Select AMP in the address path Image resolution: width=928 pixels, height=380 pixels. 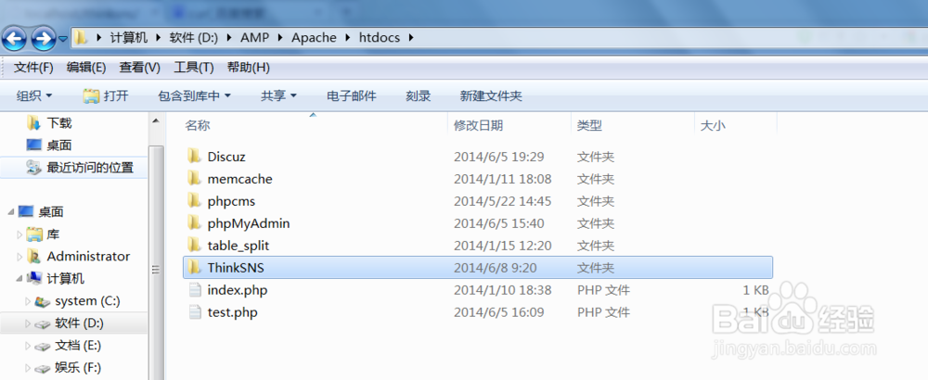254,38
